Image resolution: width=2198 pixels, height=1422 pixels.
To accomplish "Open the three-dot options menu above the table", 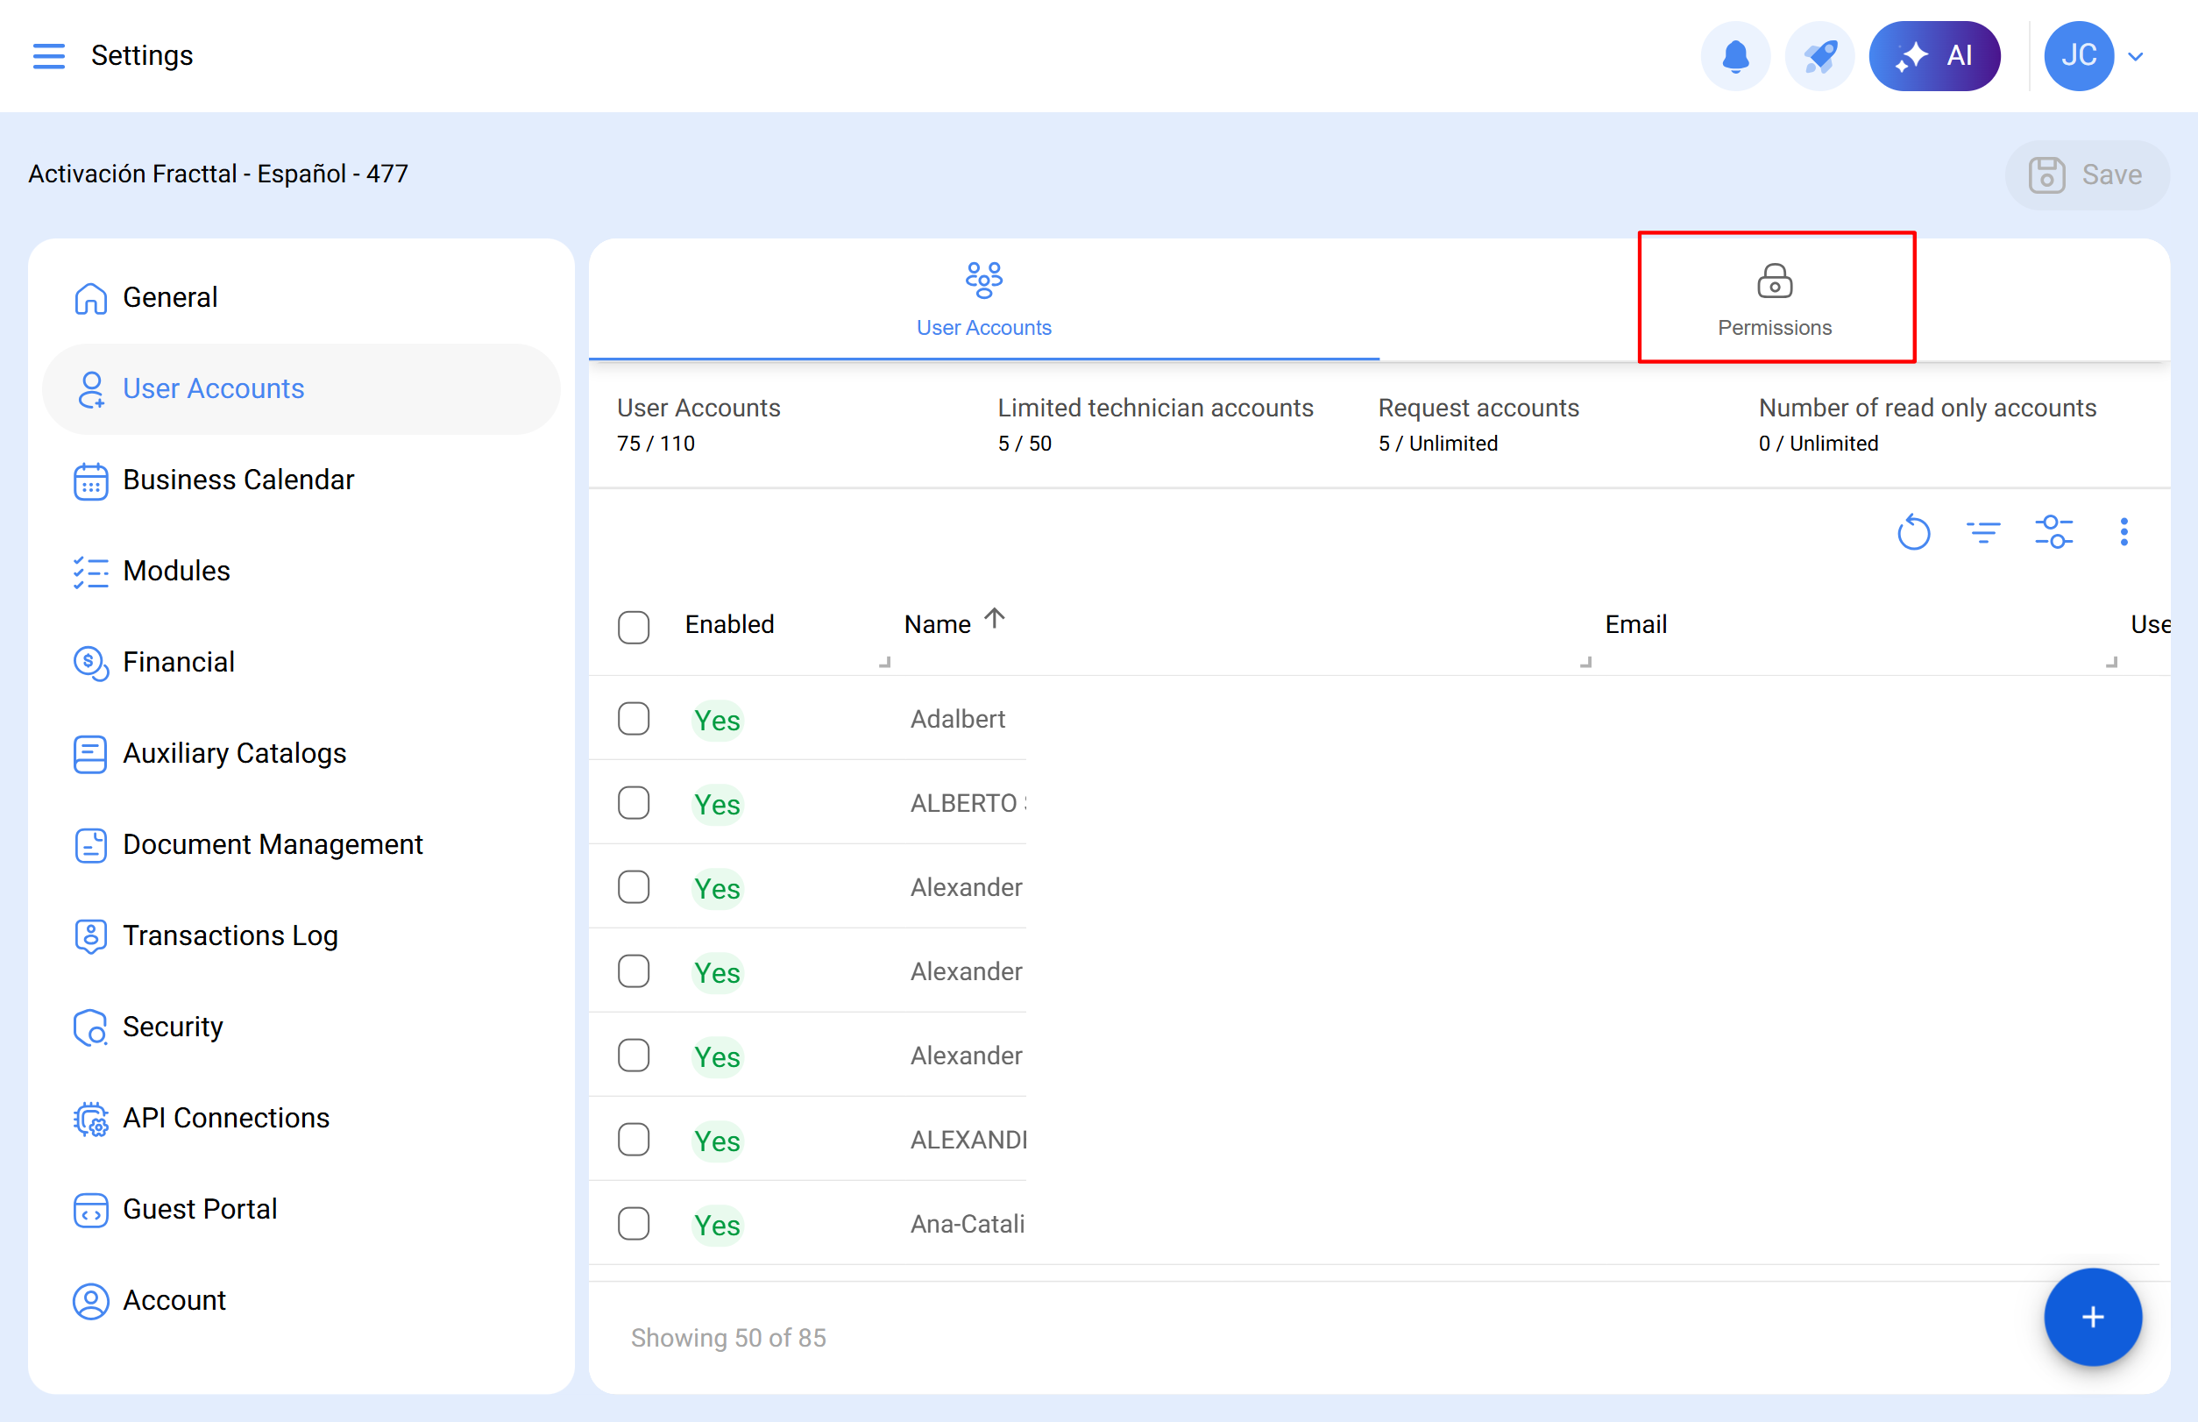I will [x=2124, y=532].
